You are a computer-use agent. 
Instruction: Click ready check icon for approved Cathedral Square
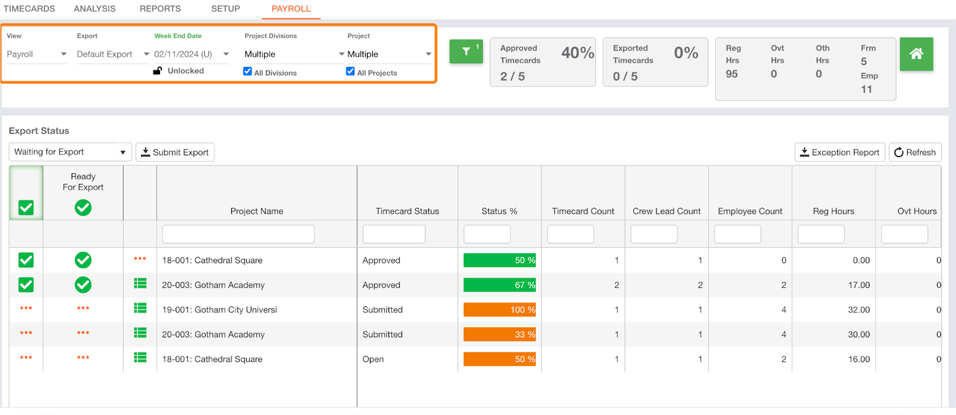[83, 260]
